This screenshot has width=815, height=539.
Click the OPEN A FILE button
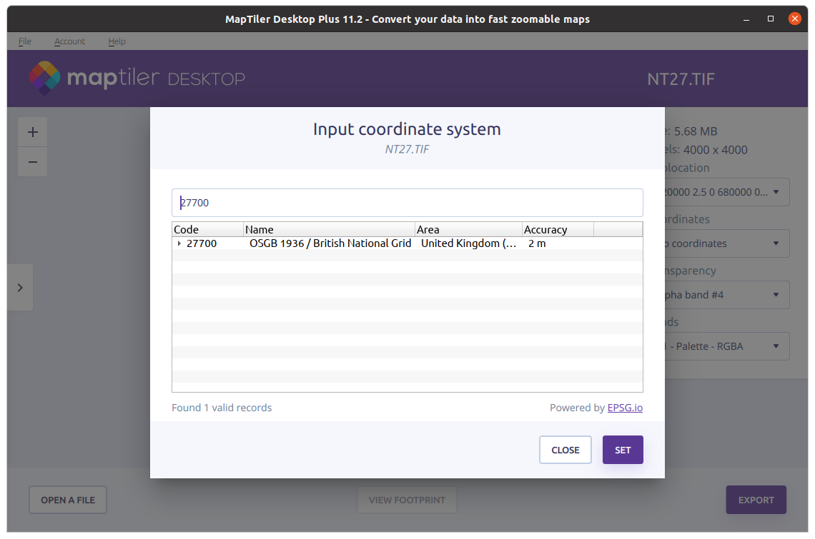click(x=68, y=500)
